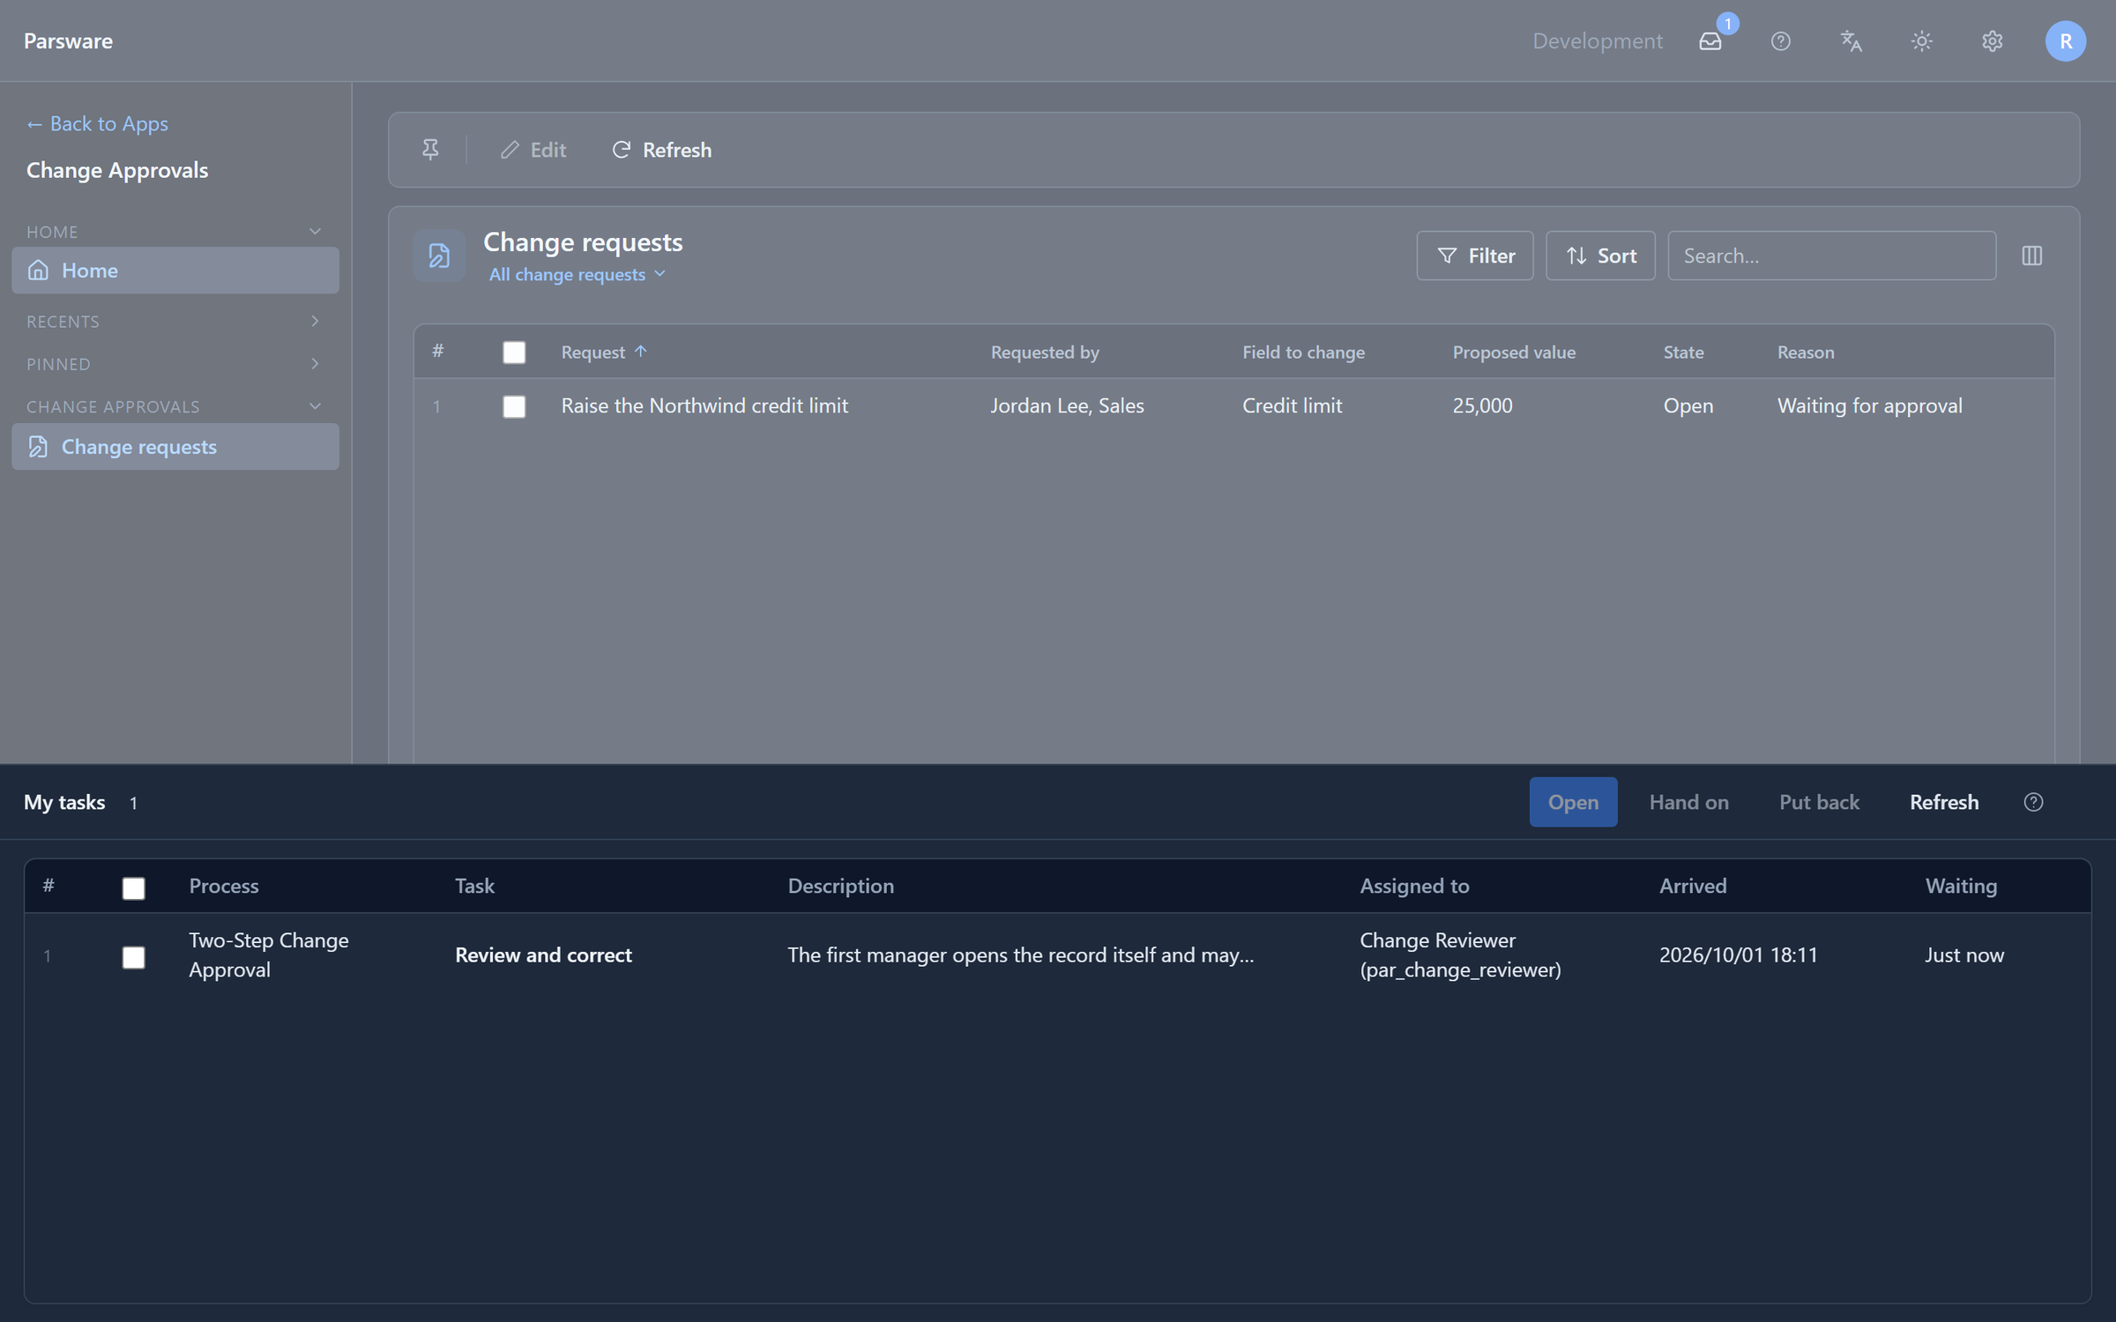The width and height of the screenshot is (2116, 1322).
Task: Check the Two-Step Change Approval task row
Action: (133, 957)
